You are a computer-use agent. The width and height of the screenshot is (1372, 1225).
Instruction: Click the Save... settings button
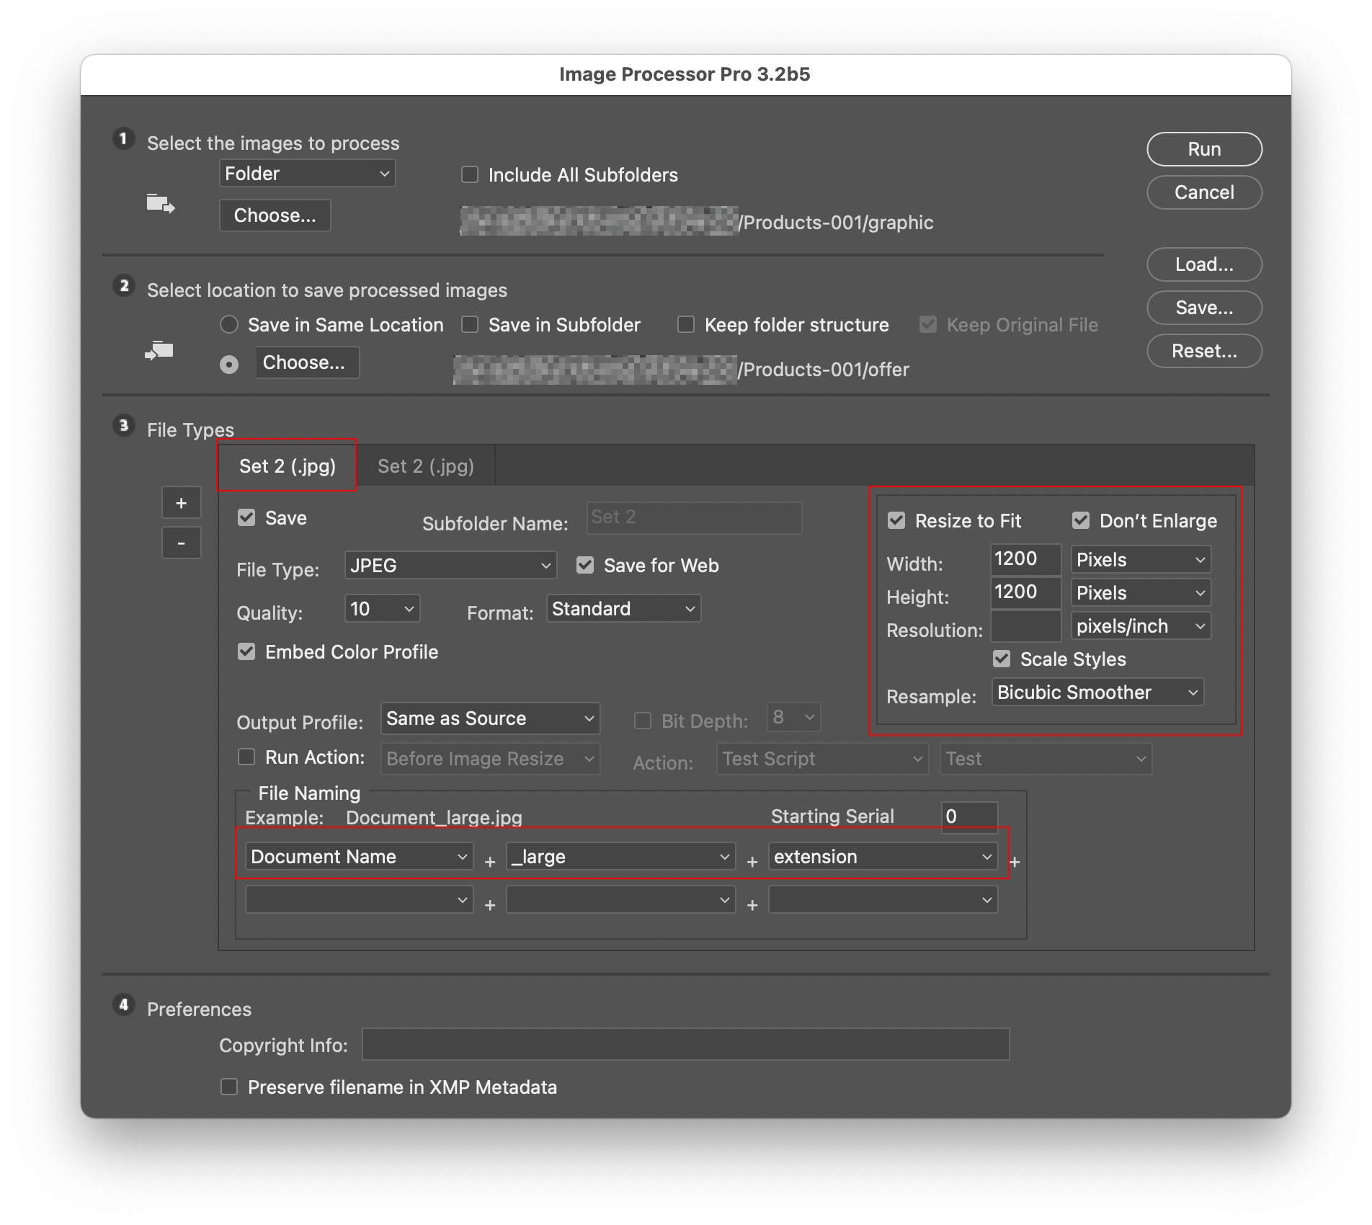1205,308
